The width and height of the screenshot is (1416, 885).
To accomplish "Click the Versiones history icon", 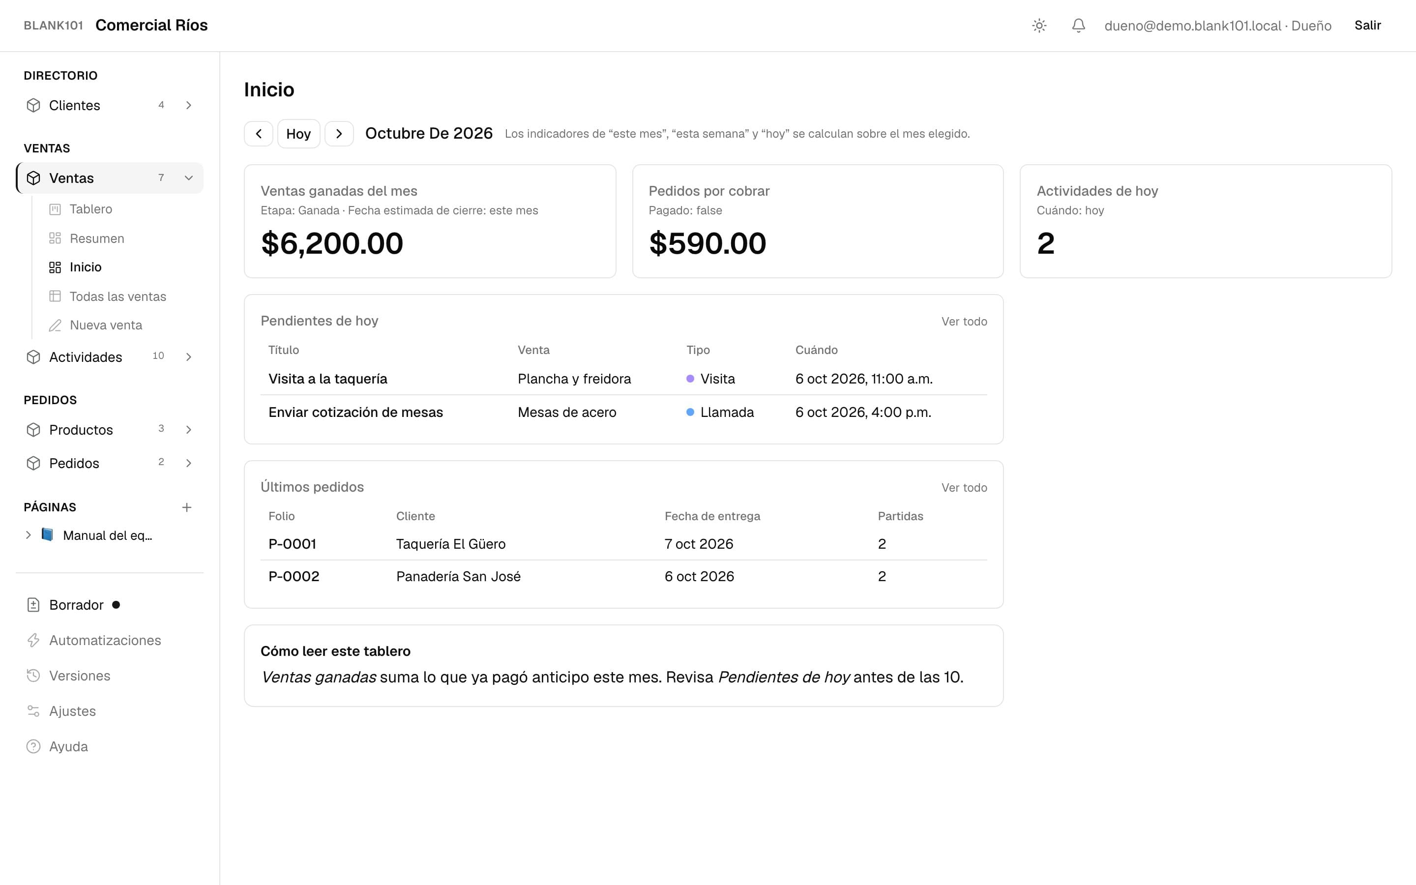I will click(33, 676).
